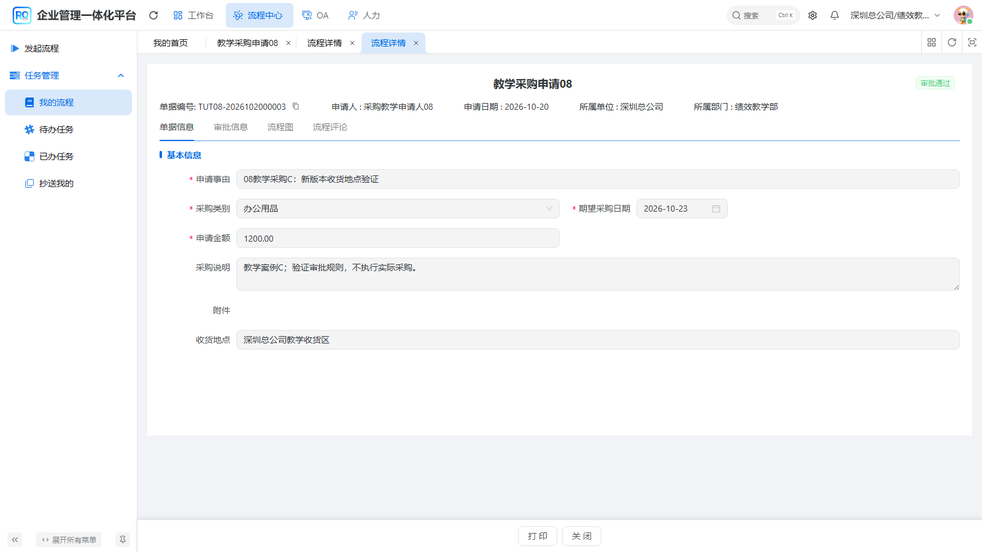Click the 关闭 button
982x552 pixels.
tap(582, 536)
